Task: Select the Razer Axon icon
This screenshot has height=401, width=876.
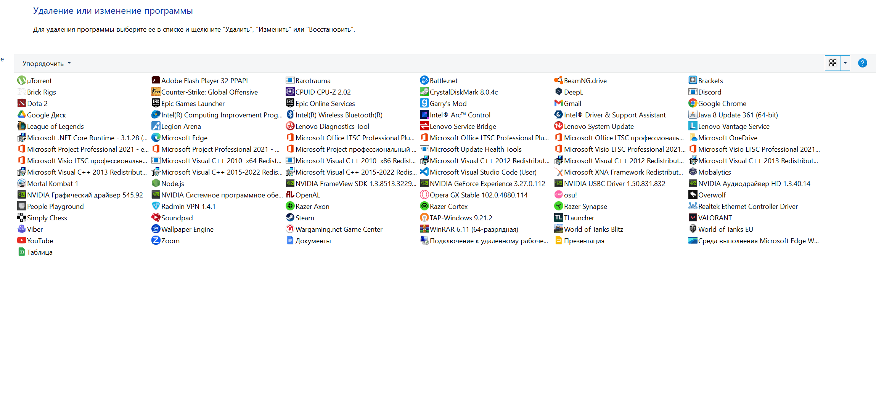Action: pyautogui.click(x=290, y=206)
